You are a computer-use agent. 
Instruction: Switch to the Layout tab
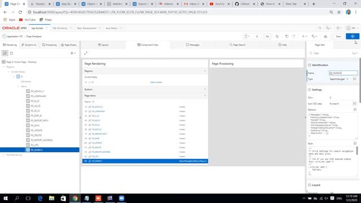pyautogui.click(x=103, y=45)
